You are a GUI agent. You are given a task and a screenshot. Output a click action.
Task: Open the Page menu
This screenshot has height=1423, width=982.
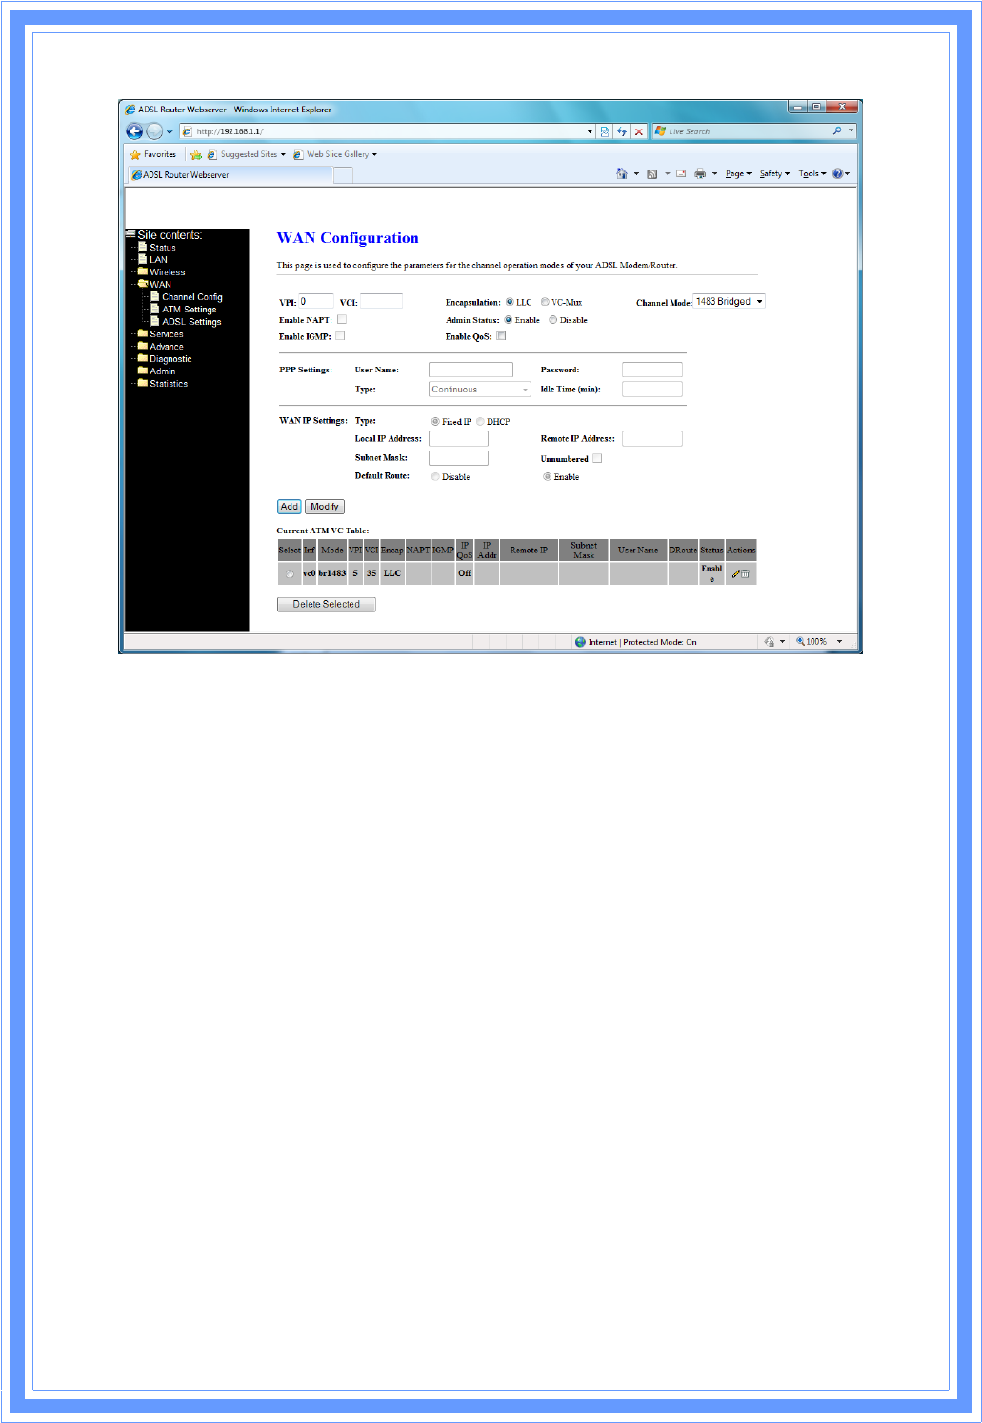(x=738, y=174)
